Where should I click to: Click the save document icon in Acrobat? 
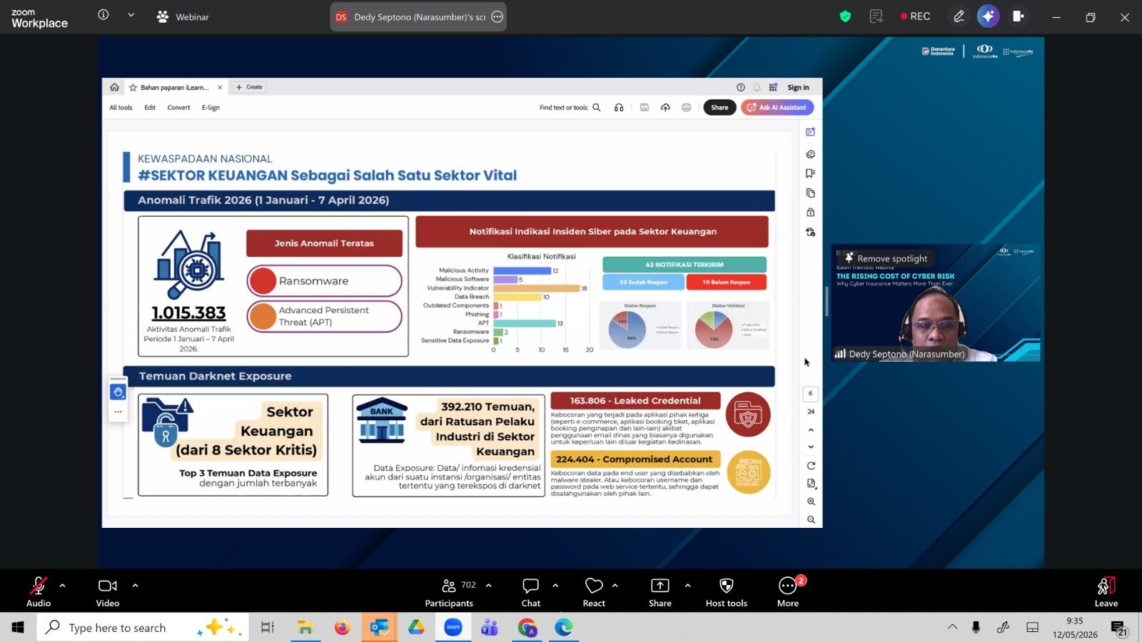click(x=644, y=108)
